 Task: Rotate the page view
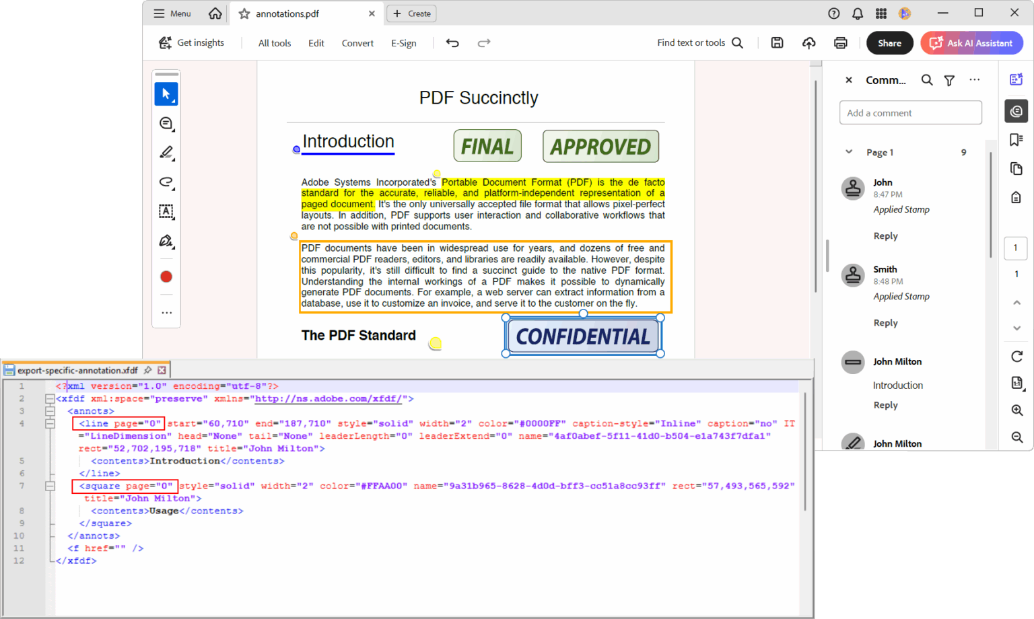1017,356
